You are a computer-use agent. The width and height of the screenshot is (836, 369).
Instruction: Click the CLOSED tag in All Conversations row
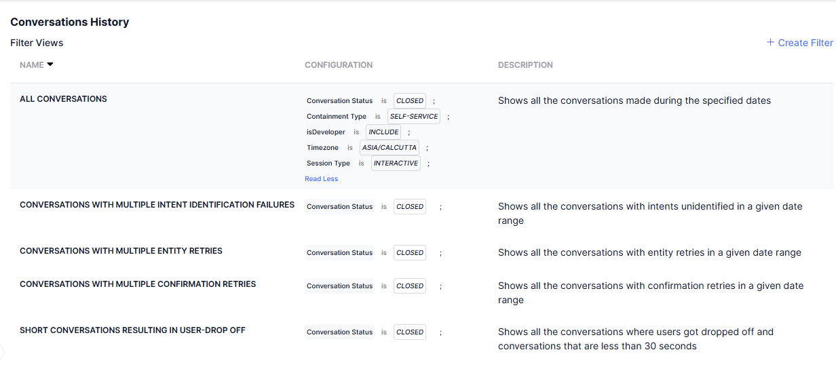click(410, 101)
